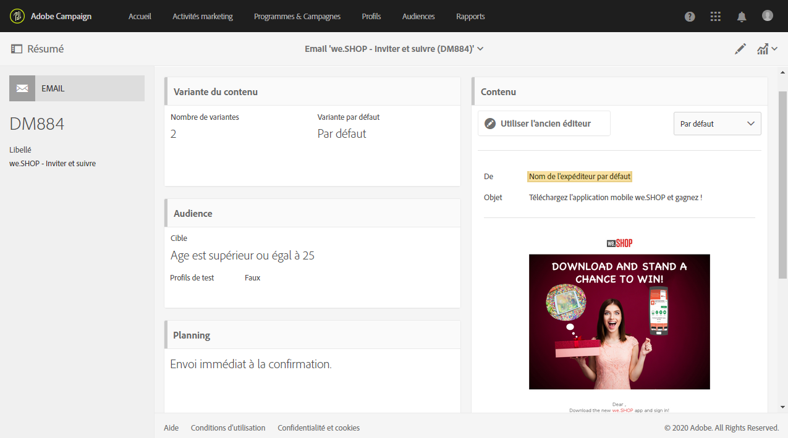Open the Audiences menu
The image size is (788, 438).
pyautogui.click(x=418, y=17)
